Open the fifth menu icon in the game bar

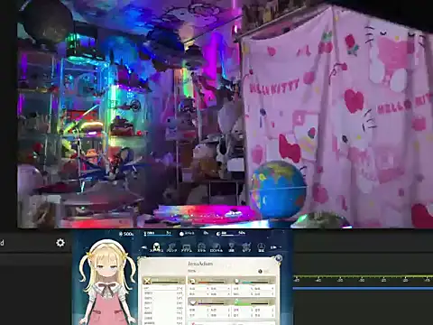(216, 247)
